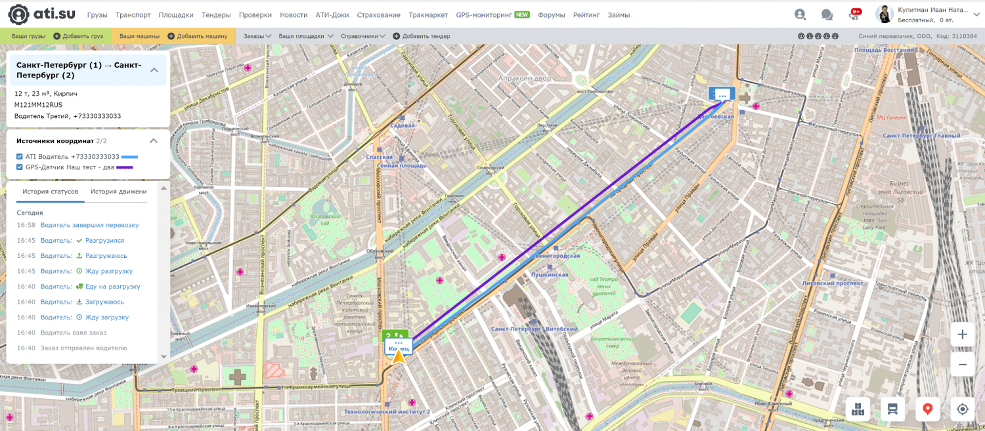The width and height of the screenshot is (985, 431).
Task: Open the chat messages icon
Action: tap(827, 14)
